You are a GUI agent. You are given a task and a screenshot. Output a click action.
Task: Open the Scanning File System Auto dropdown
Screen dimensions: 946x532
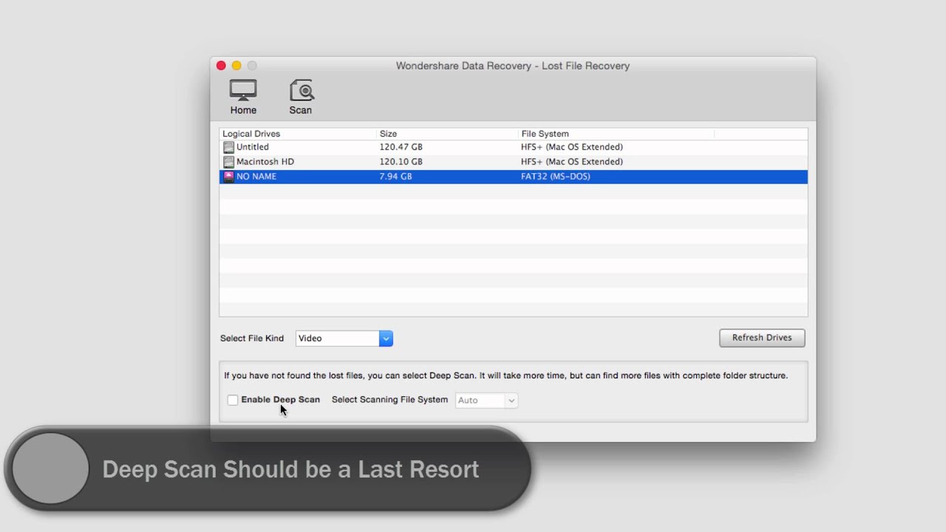coord(486,400)
